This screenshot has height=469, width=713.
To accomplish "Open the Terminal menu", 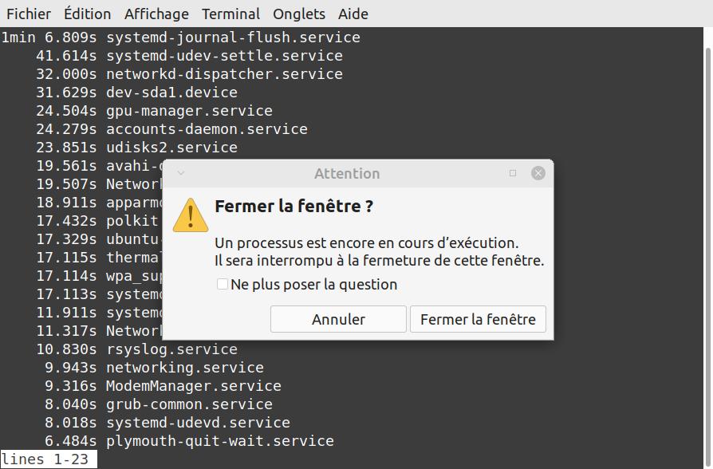I will [x=230, y=14].
